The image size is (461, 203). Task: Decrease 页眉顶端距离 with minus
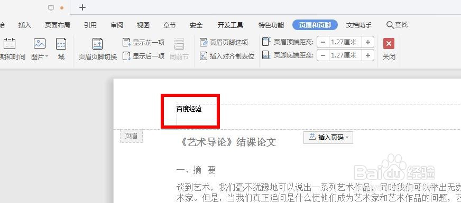pyautogui.click(x=323, y=42)
